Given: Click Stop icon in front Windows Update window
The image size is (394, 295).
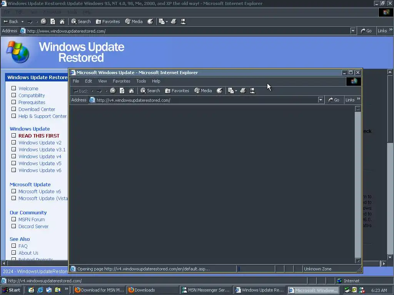Looking at the screenshot, I should [113, 91].
